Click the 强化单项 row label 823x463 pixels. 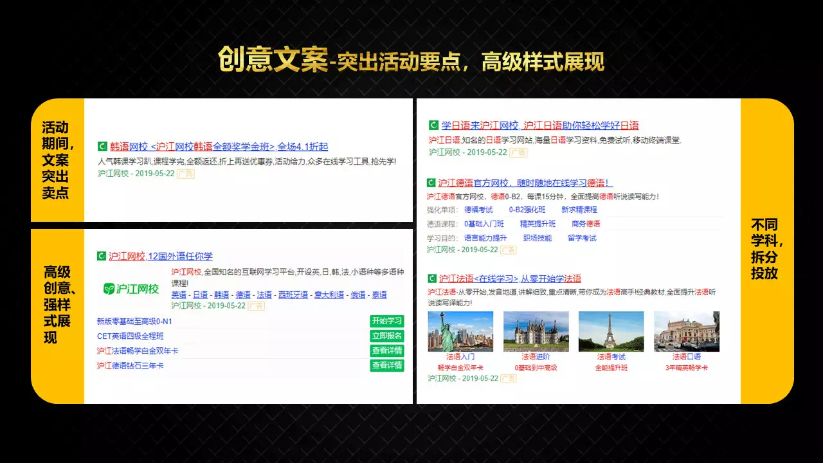(442, 210)
